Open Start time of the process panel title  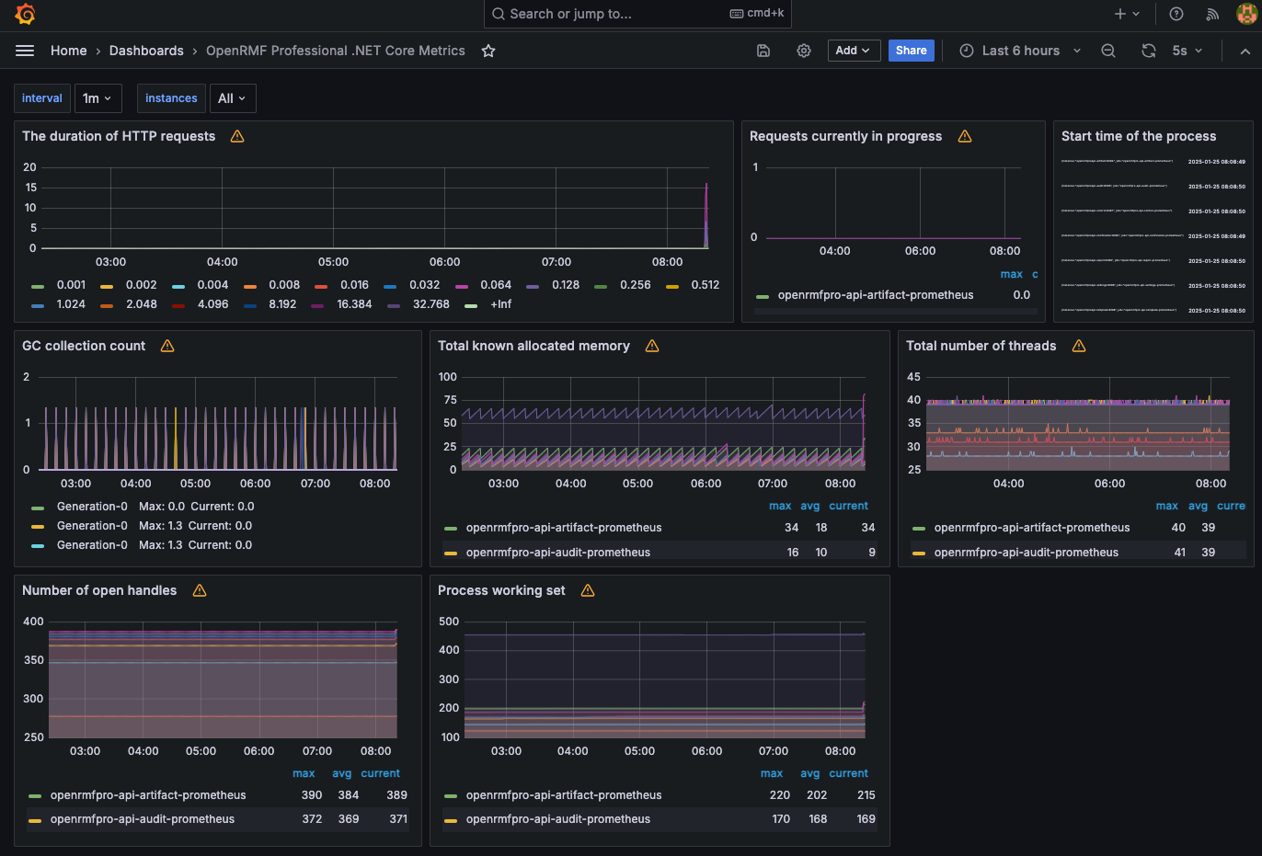point(1139,136)
